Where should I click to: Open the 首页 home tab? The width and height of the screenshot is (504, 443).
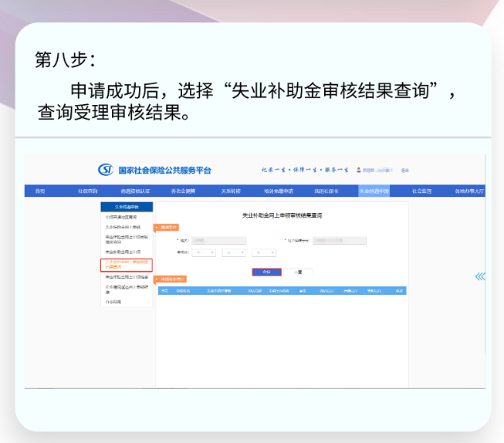click(x=40, y=191)
